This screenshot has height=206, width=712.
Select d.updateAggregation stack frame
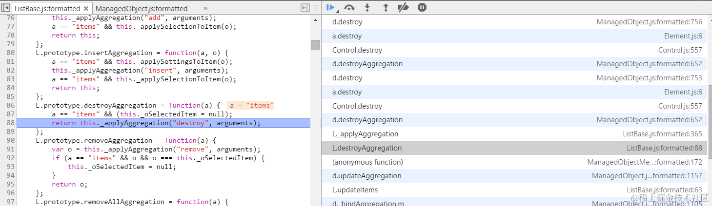(514, 176)
